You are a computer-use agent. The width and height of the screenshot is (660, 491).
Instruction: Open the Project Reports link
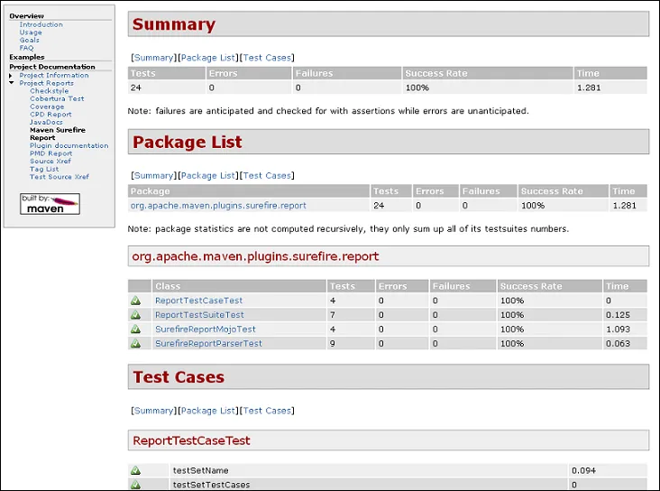coord(46,83)
